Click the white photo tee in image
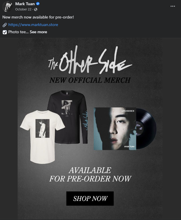181x220 pixels. pos(42,137)
